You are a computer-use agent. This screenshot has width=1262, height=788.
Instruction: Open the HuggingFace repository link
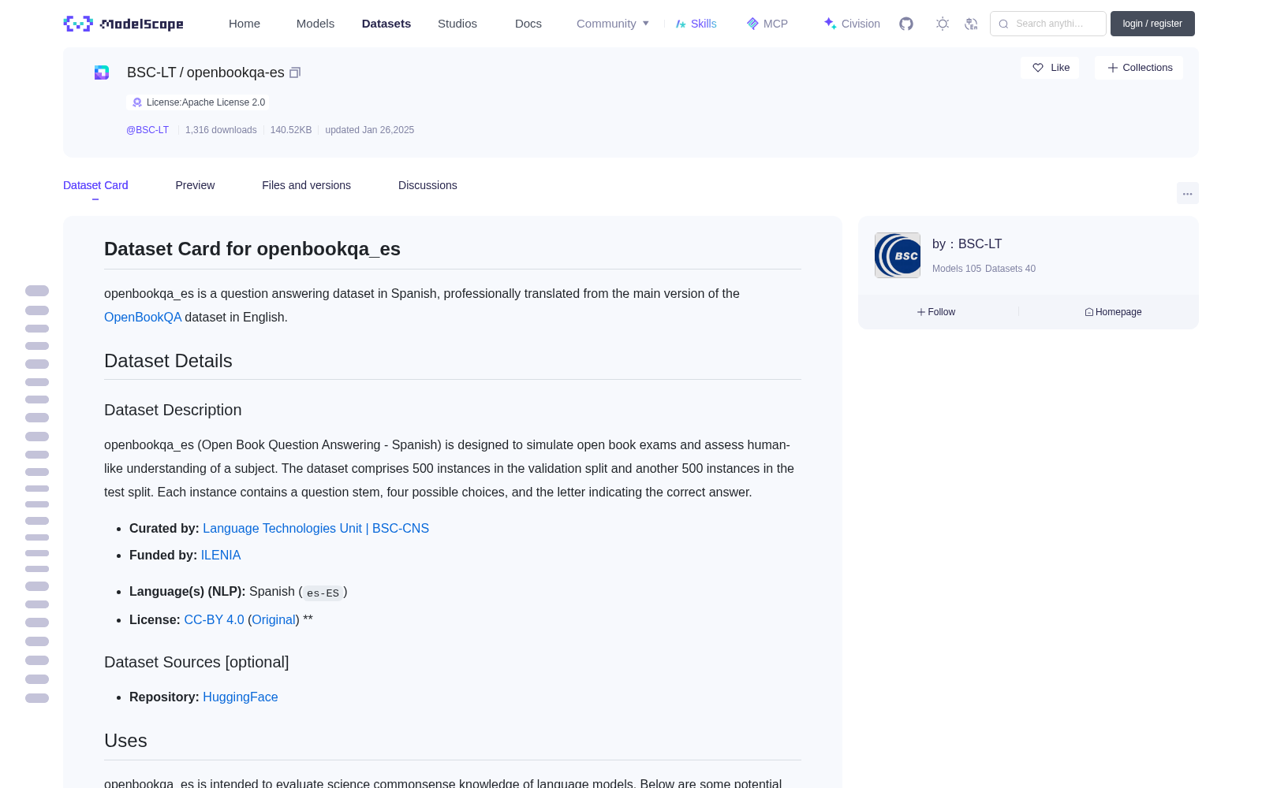(x=241, y=697)
